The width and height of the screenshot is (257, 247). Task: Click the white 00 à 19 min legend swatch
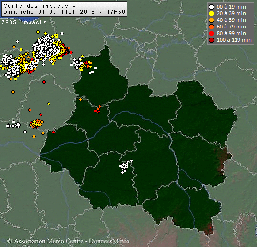coord(212,7)
